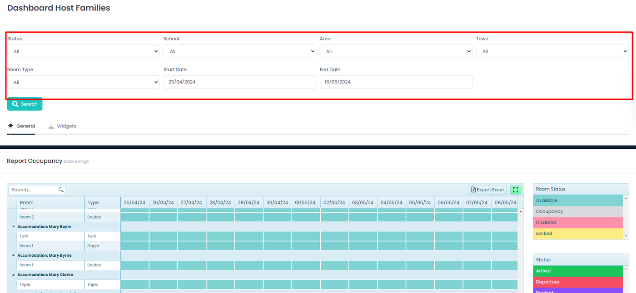The width and height of the screenshot is (636, 293).
Task: Switch to the Widgets tab
Action: [x=63, y=126]
